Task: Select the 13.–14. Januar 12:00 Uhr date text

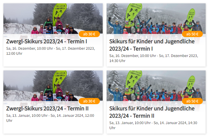Action: click(x=50, y=118)
